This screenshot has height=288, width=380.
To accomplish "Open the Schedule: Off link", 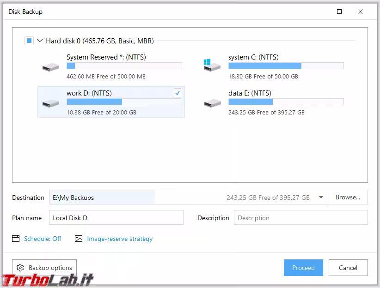I will [43, 239].
